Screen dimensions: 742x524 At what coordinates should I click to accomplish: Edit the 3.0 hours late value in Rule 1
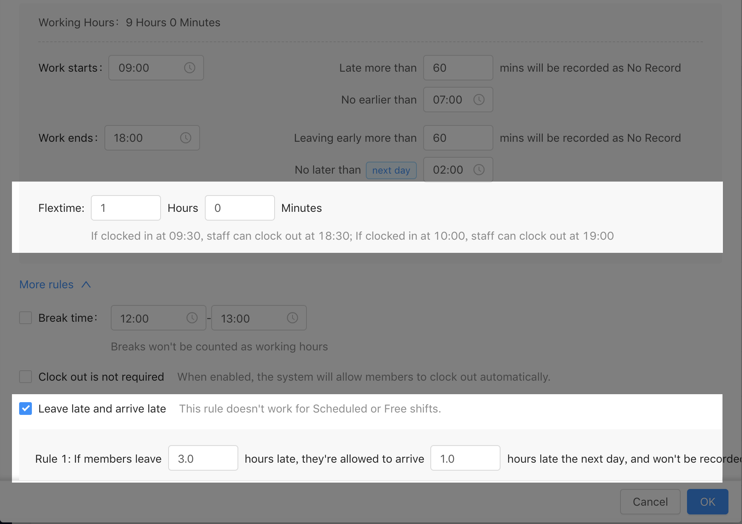[203, 458]
